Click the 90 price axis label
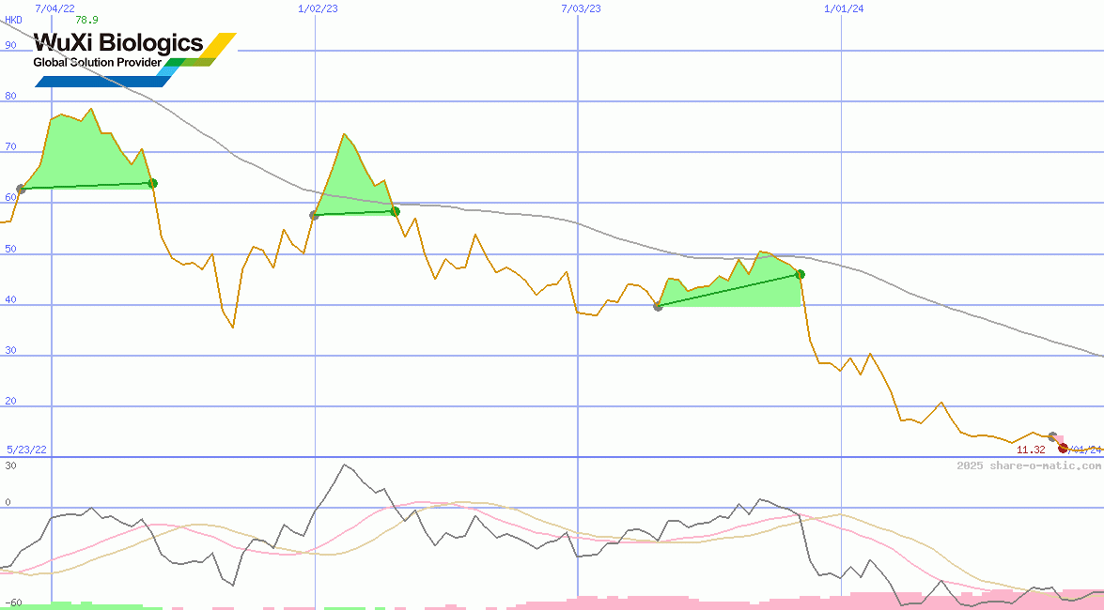 pyautogui.click(x=10, y=45)
